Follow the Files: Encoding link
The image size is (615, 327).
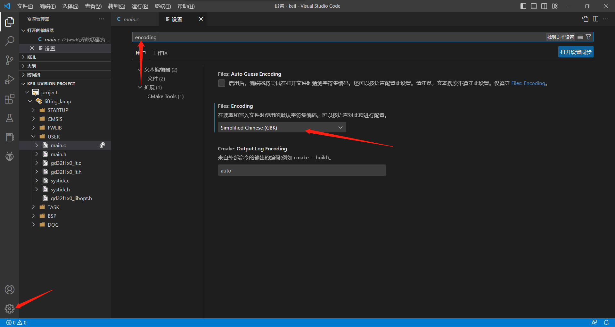coord(528,83)
